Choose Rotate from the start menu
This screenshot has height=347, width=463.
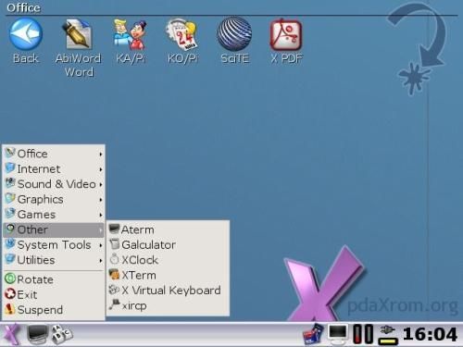pos(54,279)
